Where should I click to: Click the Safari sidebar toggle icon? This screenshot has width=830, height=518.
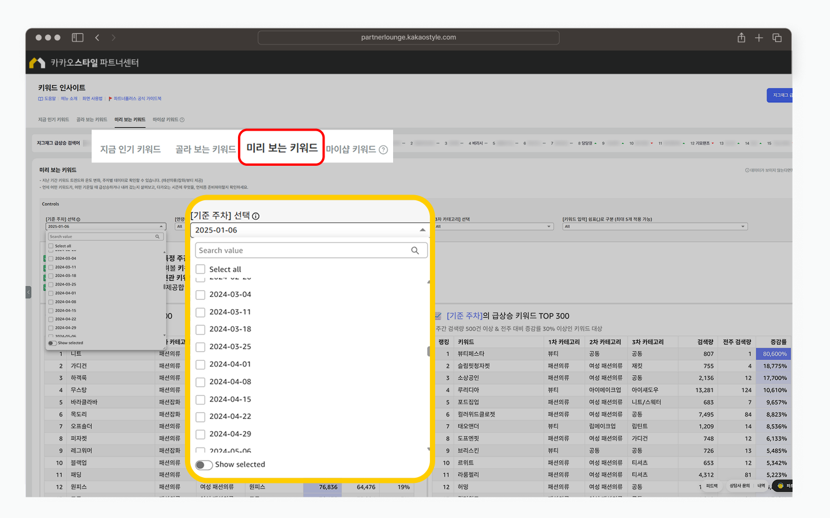point(77,37)
